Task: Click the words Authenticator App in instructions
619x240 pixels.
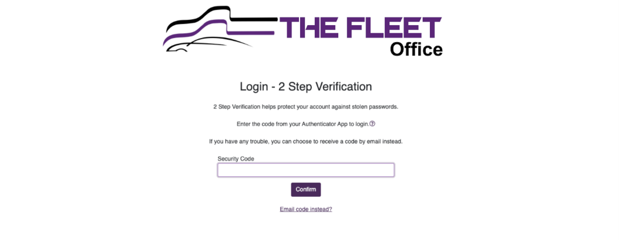Action: (x=324, y=124)
